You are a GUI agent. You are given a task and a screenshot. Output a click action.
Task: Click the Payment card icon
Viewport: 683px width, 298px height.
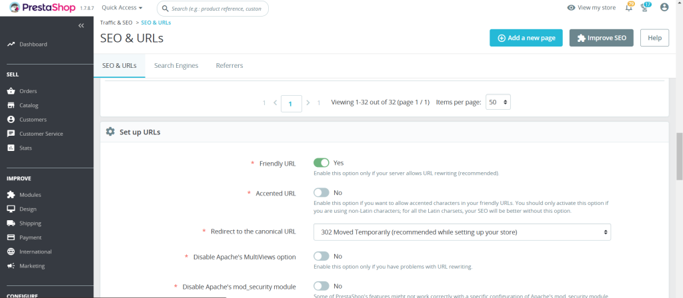click(11, 237)
